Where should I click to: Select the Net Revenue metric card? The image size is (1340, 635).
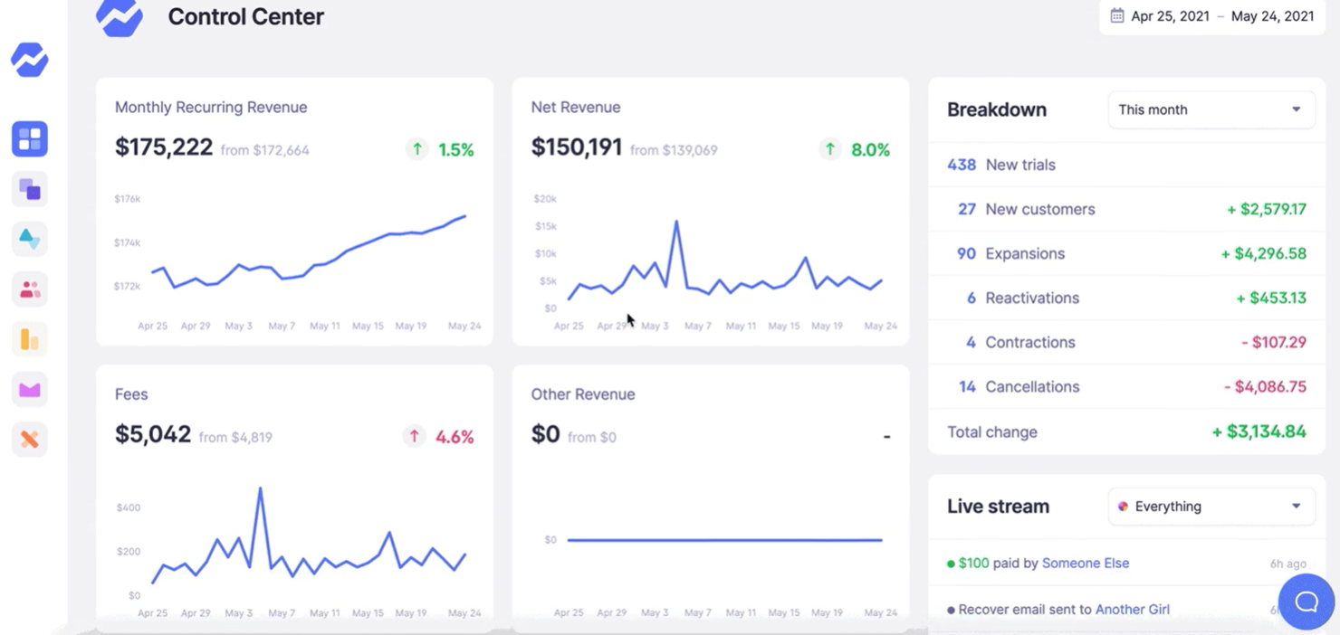[x=710, y=213]
